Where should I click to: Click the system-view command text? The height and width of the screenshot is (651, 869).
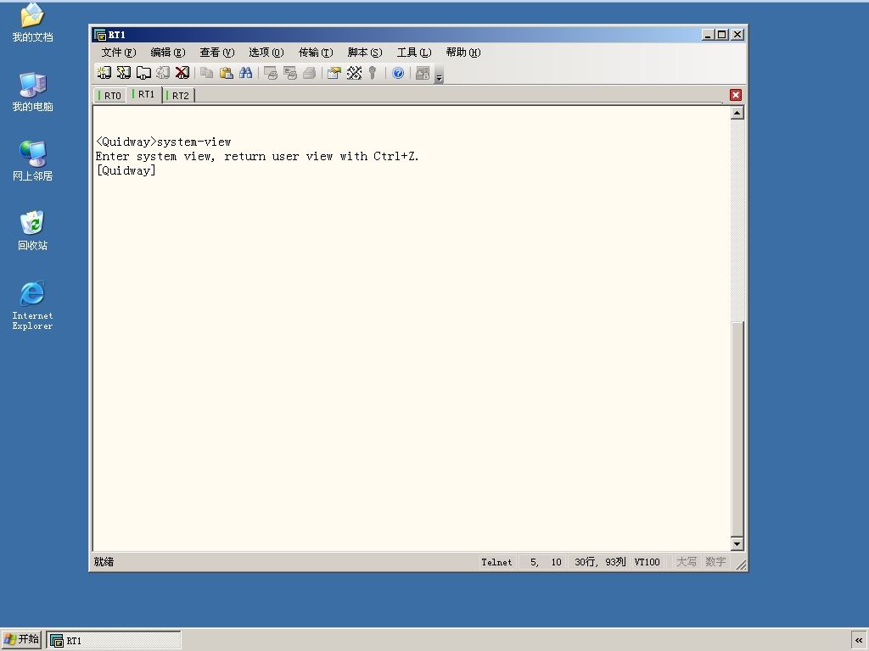pyautogui.click(x=194, y=142)
